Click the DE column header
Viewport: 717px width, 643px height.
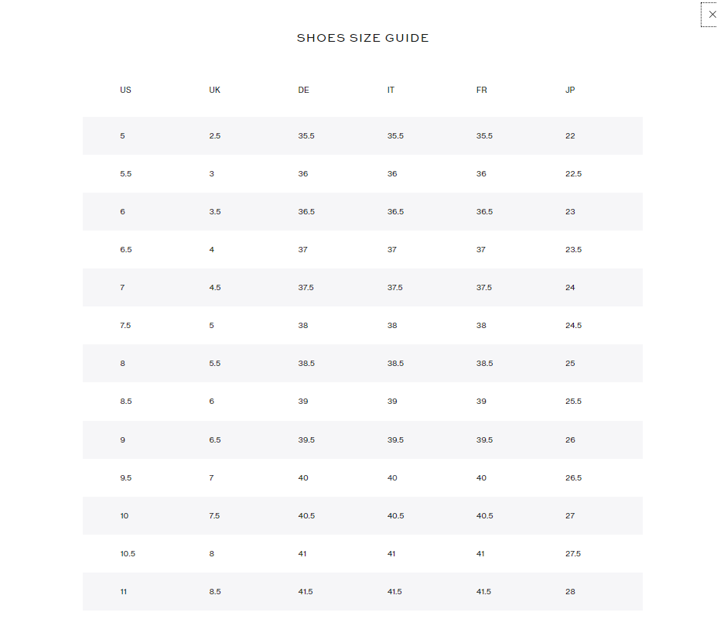click(x=303, y=90)
